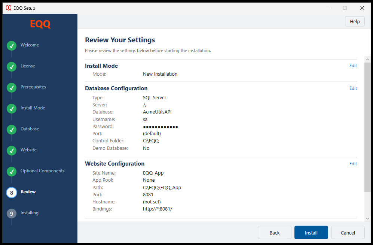
Task: Click the AcmeUtilsAPI database value
Action: pos(157,112)
